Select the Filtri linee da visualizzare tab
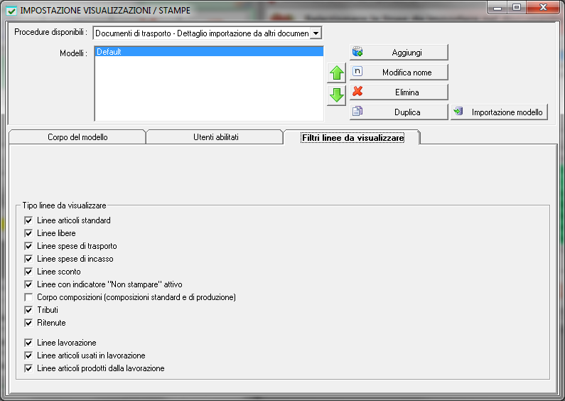The width and height of the screenshot is (565, 401). (x=353, y=138)
